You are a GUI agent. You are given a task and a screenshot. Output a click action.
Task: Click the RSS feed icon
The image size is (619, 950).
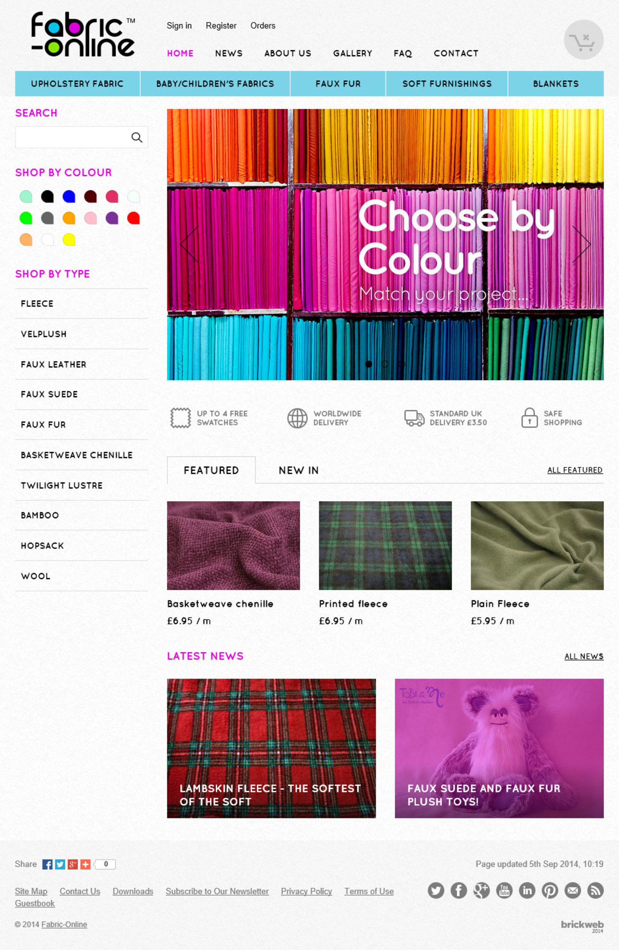[595, 890]
